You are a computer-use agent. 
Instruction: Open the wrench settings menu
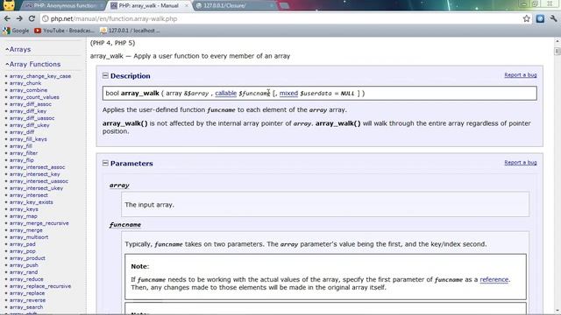[x=553, y=18]
